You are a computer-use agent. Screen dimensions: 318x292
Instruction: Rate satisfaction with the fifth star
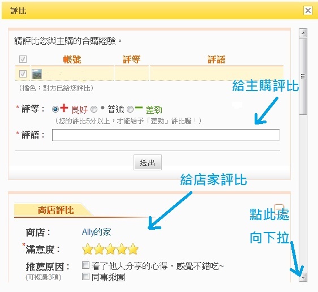click(x=133, y=249)
